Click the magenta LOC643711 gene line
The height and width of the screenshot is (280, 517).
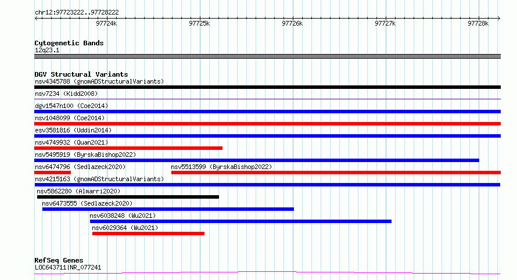coord(267,273)
